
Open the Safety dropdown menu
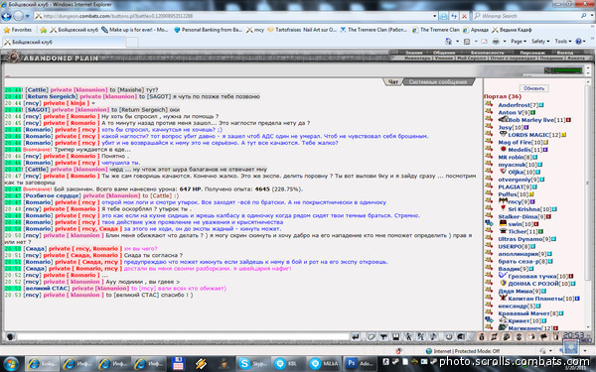tap(540, 42)
